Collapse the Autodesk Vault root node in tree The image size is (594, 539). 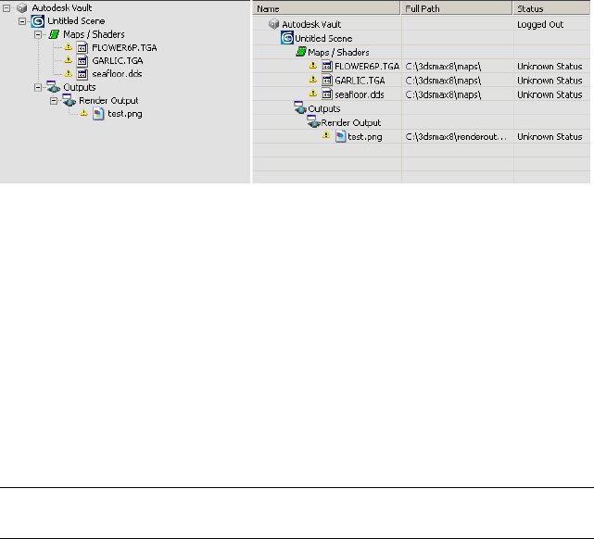6,8
